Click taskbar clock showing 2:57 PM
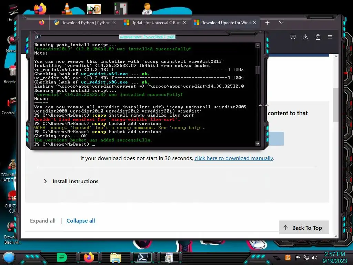 pyautogui.click(x=335, y=257)
